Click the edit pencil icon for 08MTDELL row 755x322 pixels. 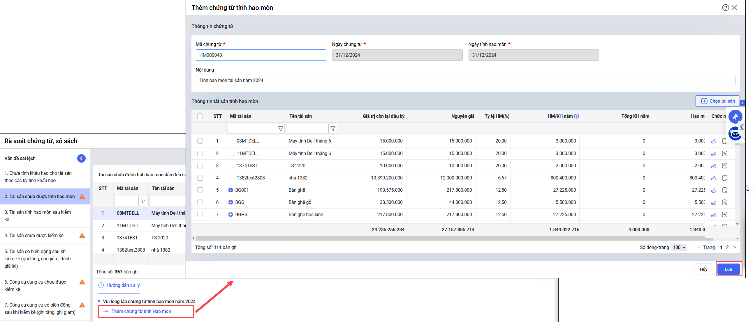pyautogui.click(x=713, y=141)
